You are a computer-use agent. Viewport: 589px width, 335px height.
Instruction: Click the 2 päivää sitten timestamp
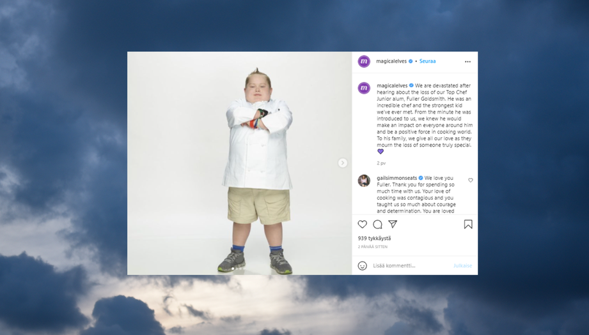pos(373,247)
